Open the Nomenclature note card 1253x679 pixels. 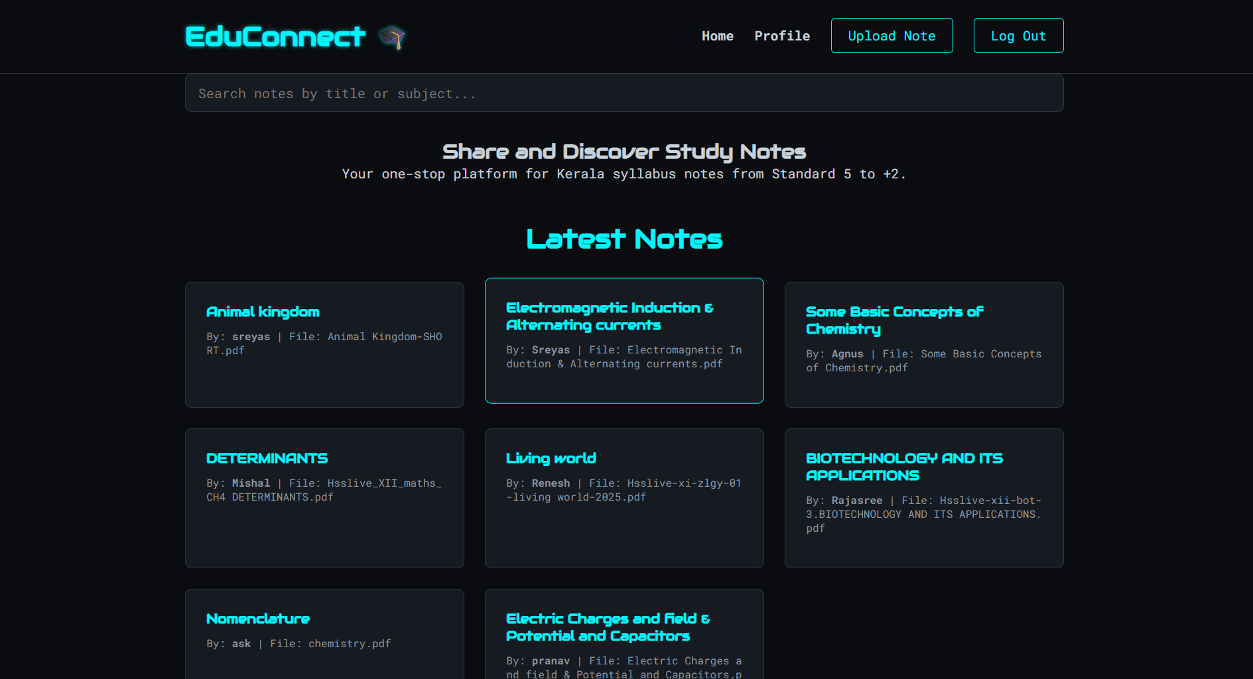(324, 634)
